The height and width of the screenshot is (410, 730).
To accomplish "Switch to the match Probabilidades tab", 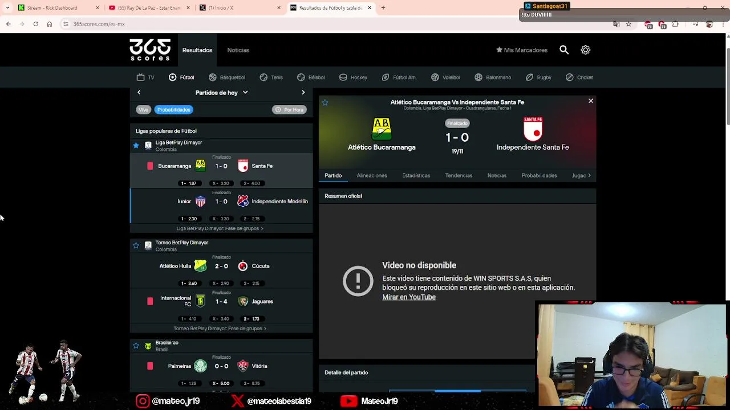I will [x=539, y=175].
